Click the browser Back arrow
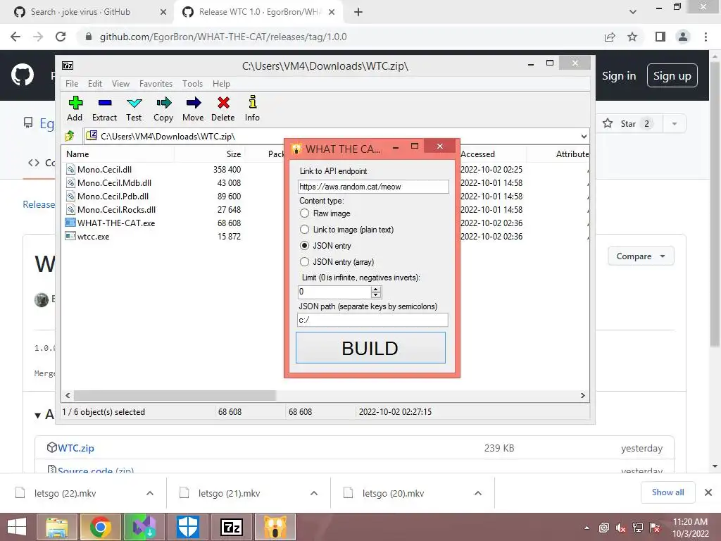The width and height of the screenshot is (721, 541). point(15,37)
